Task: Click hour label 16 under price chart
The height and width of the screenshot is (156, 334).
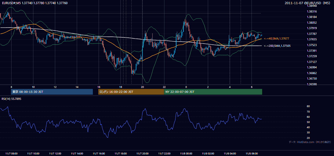Action: point(99,87)
